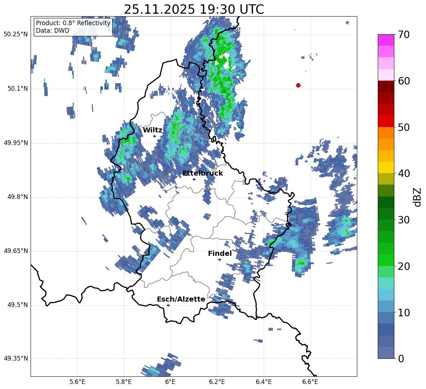Click the yellow colorbar segment at 40 dBZ
This screenshot has height=389, width=426.
pyautogui.click(x=386, y=167)
